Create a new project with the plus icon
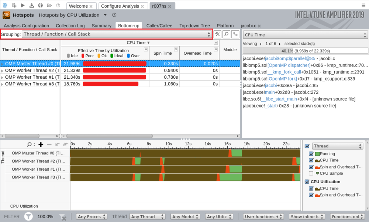Viewport: 369px width, 222px height. pos(14,6)
